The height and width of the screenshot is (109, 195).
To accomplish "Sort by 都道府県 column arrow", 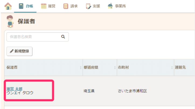I will pos(114,68).
